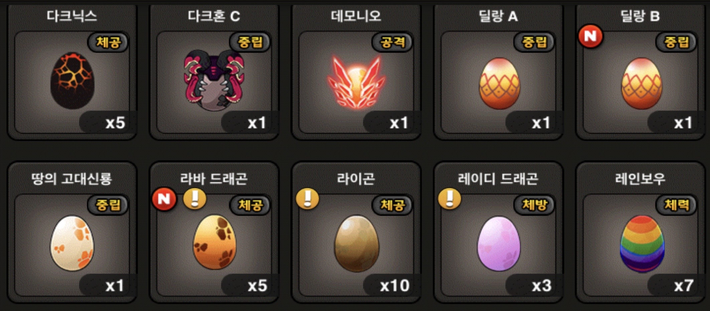
Task: Click the 공격 tag on 데모니오
Action: coord(392,42)
